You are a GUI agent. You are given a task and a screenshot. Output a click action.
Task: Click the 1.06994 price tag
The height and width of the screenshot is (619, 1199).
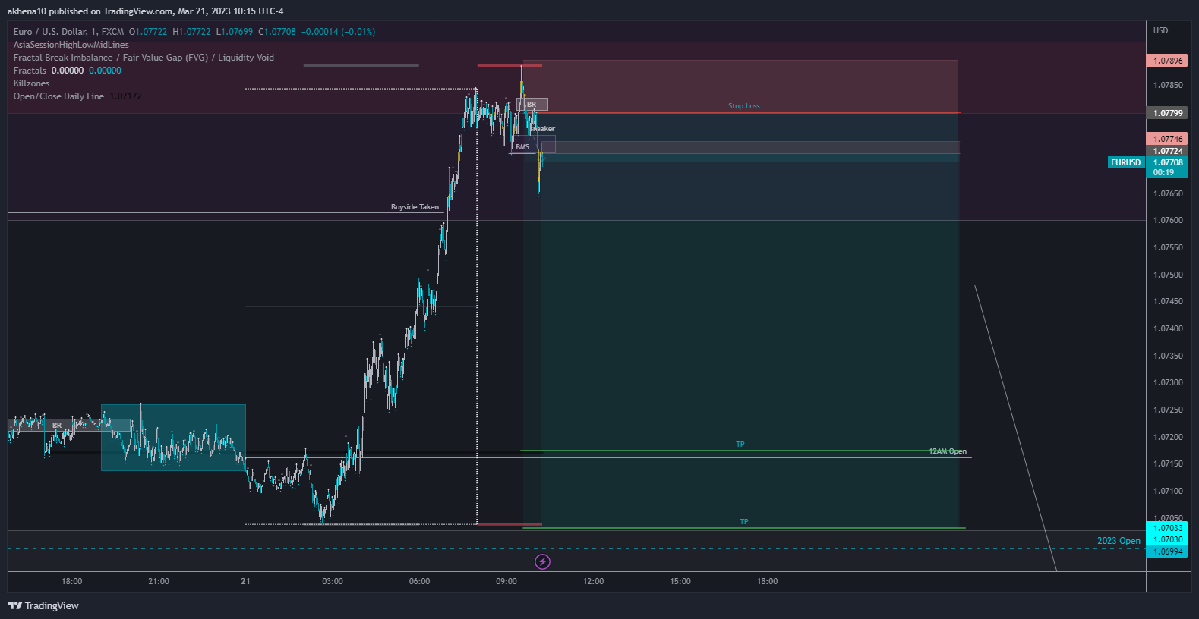pyautogui.click(x=1167, y=551)
